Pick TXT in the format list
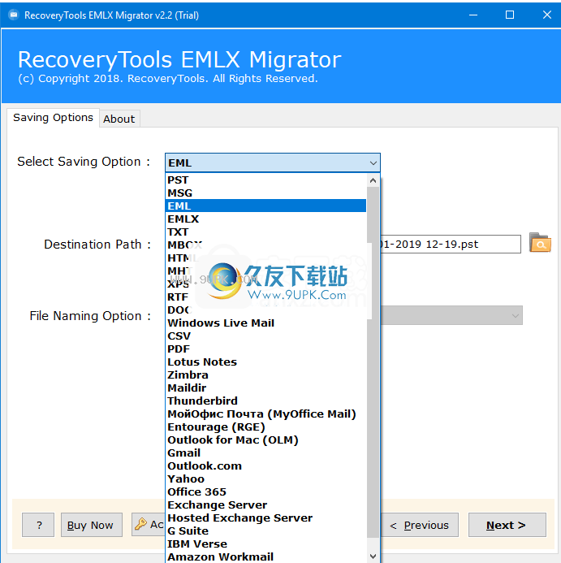 tap(266, 232)
